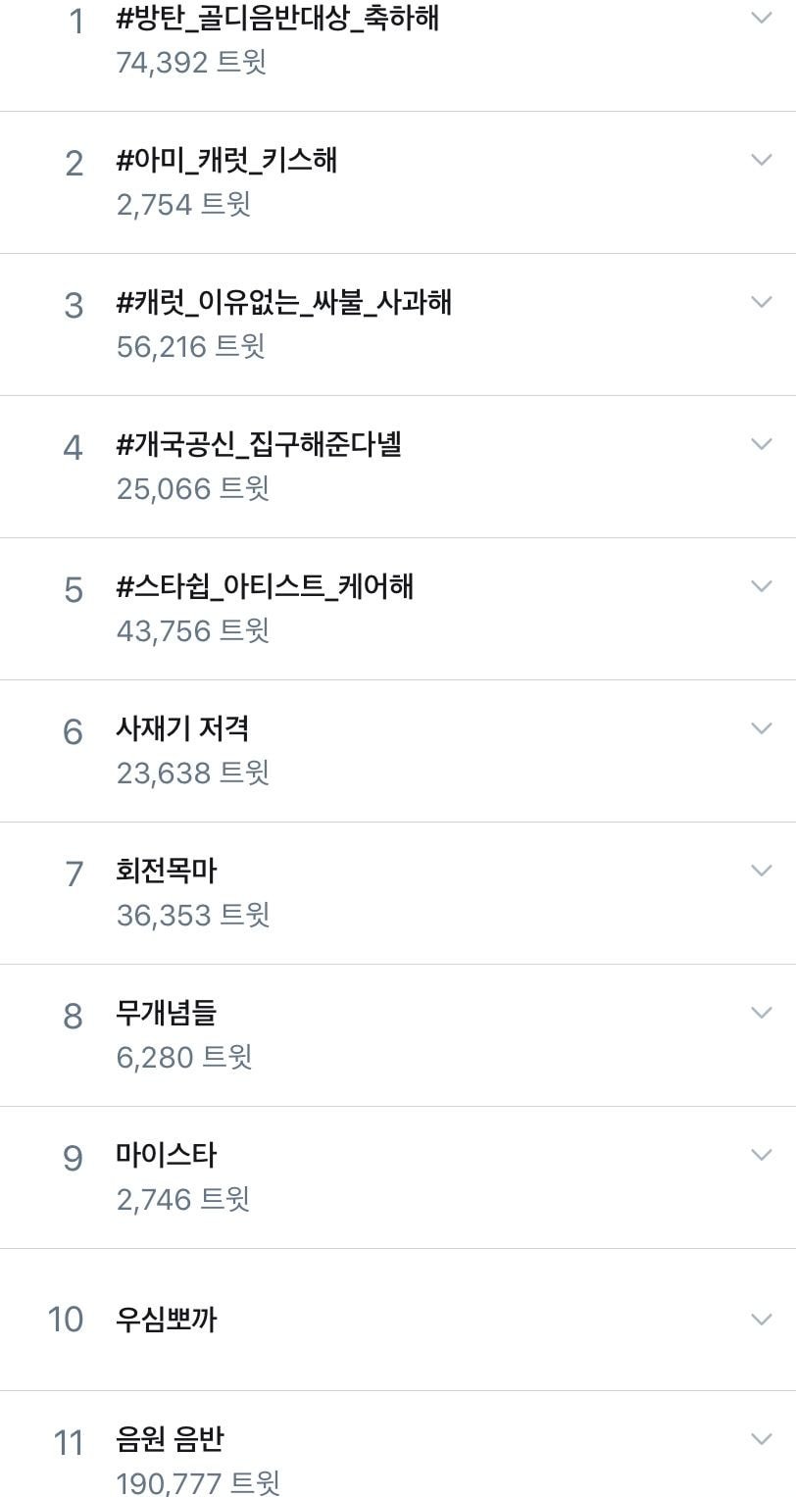Show options chevron for 무개념들
796x1497 pixels.
[761, 1013]
